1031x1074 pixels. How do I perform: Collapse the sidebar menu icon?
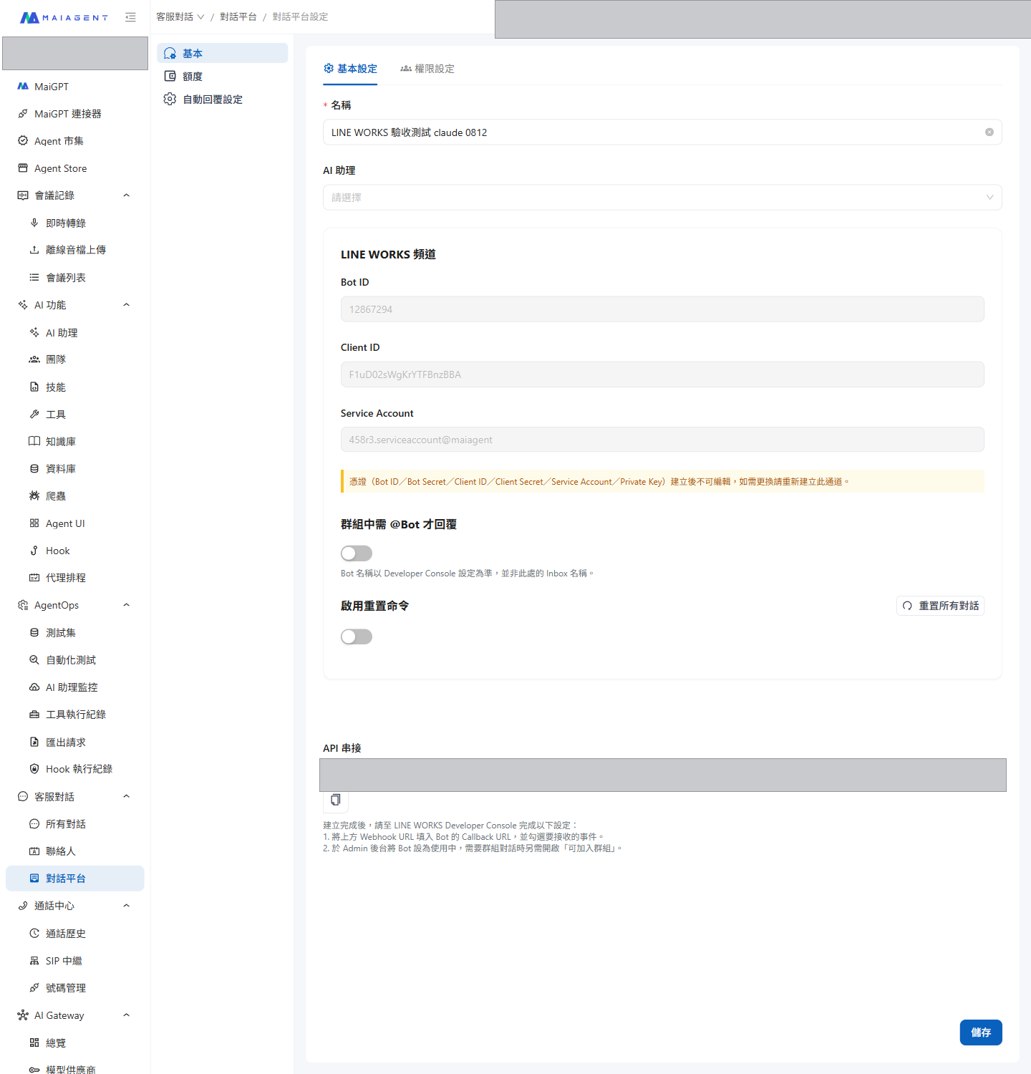coord(130,17)
